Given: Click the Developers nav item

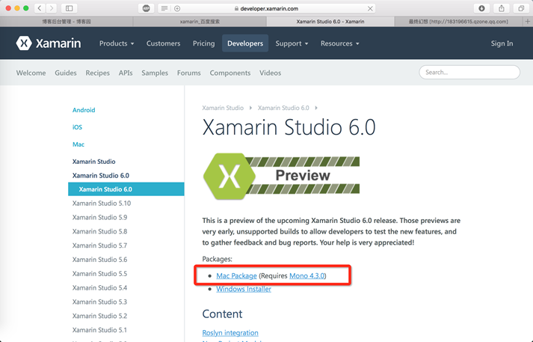Looking at the screenshot, I should click(245, 43).
